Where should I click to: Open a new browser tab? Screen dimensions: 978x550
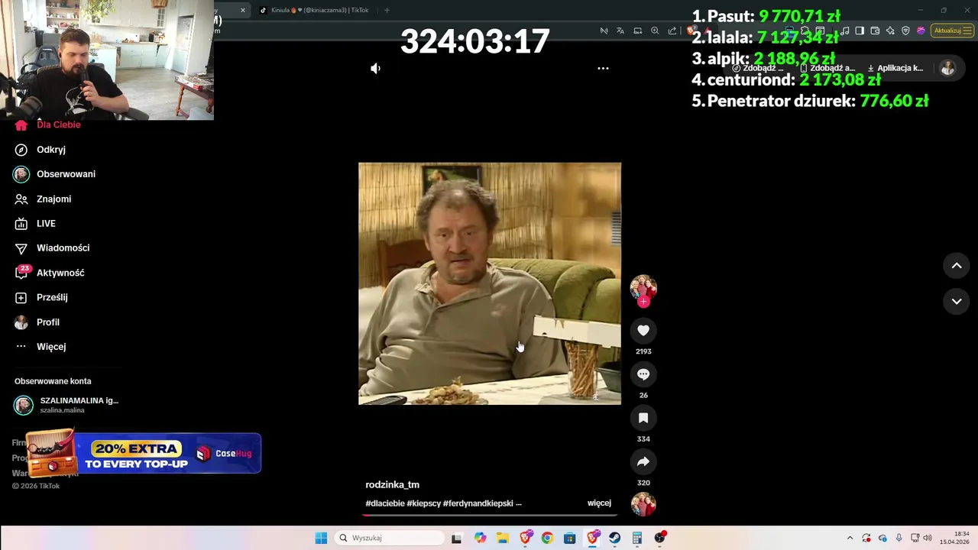coord(387,10)
